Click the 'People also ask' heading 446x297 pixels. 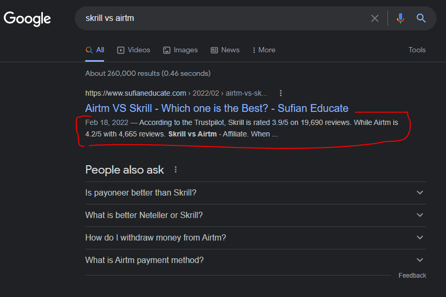coord(124,170)
